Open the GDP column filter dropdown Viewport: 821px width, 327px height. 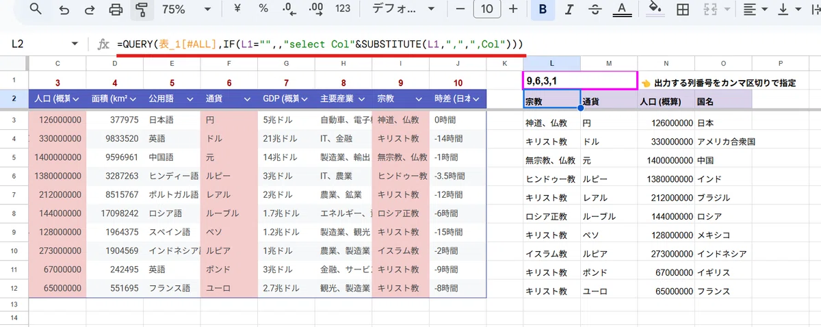coord(305,99)
